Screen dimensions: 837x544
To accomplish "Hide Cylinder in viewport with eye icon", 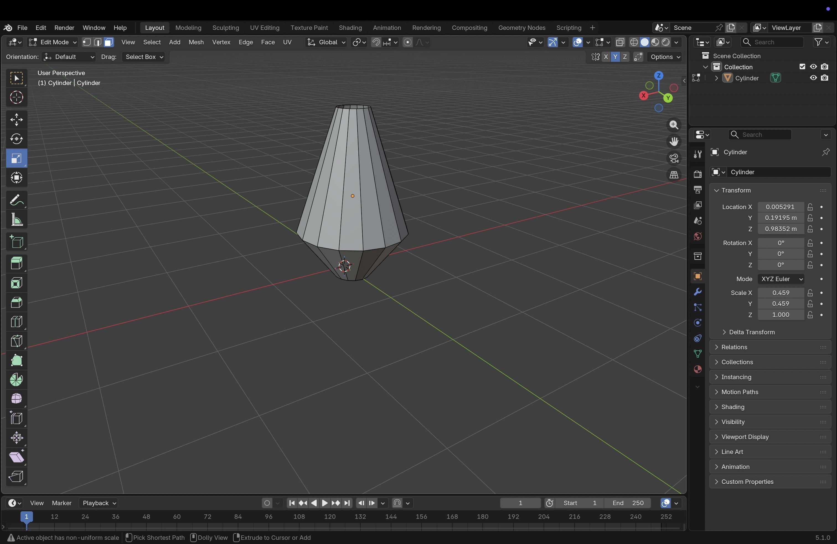I will pos(813,78).
